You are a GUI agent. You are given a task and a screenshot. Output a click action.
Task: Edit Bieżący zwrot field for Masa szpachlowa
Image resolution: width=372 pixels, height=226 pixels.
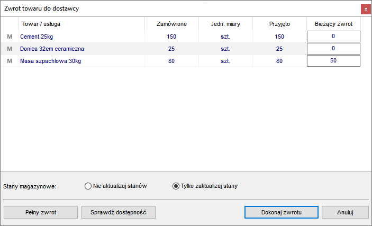click(x=333, y=61)
